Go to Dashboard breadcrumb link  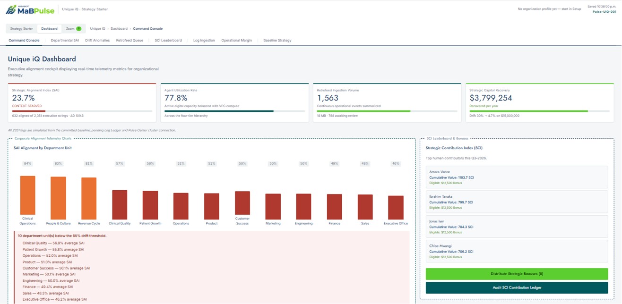(x=119, y=29)
